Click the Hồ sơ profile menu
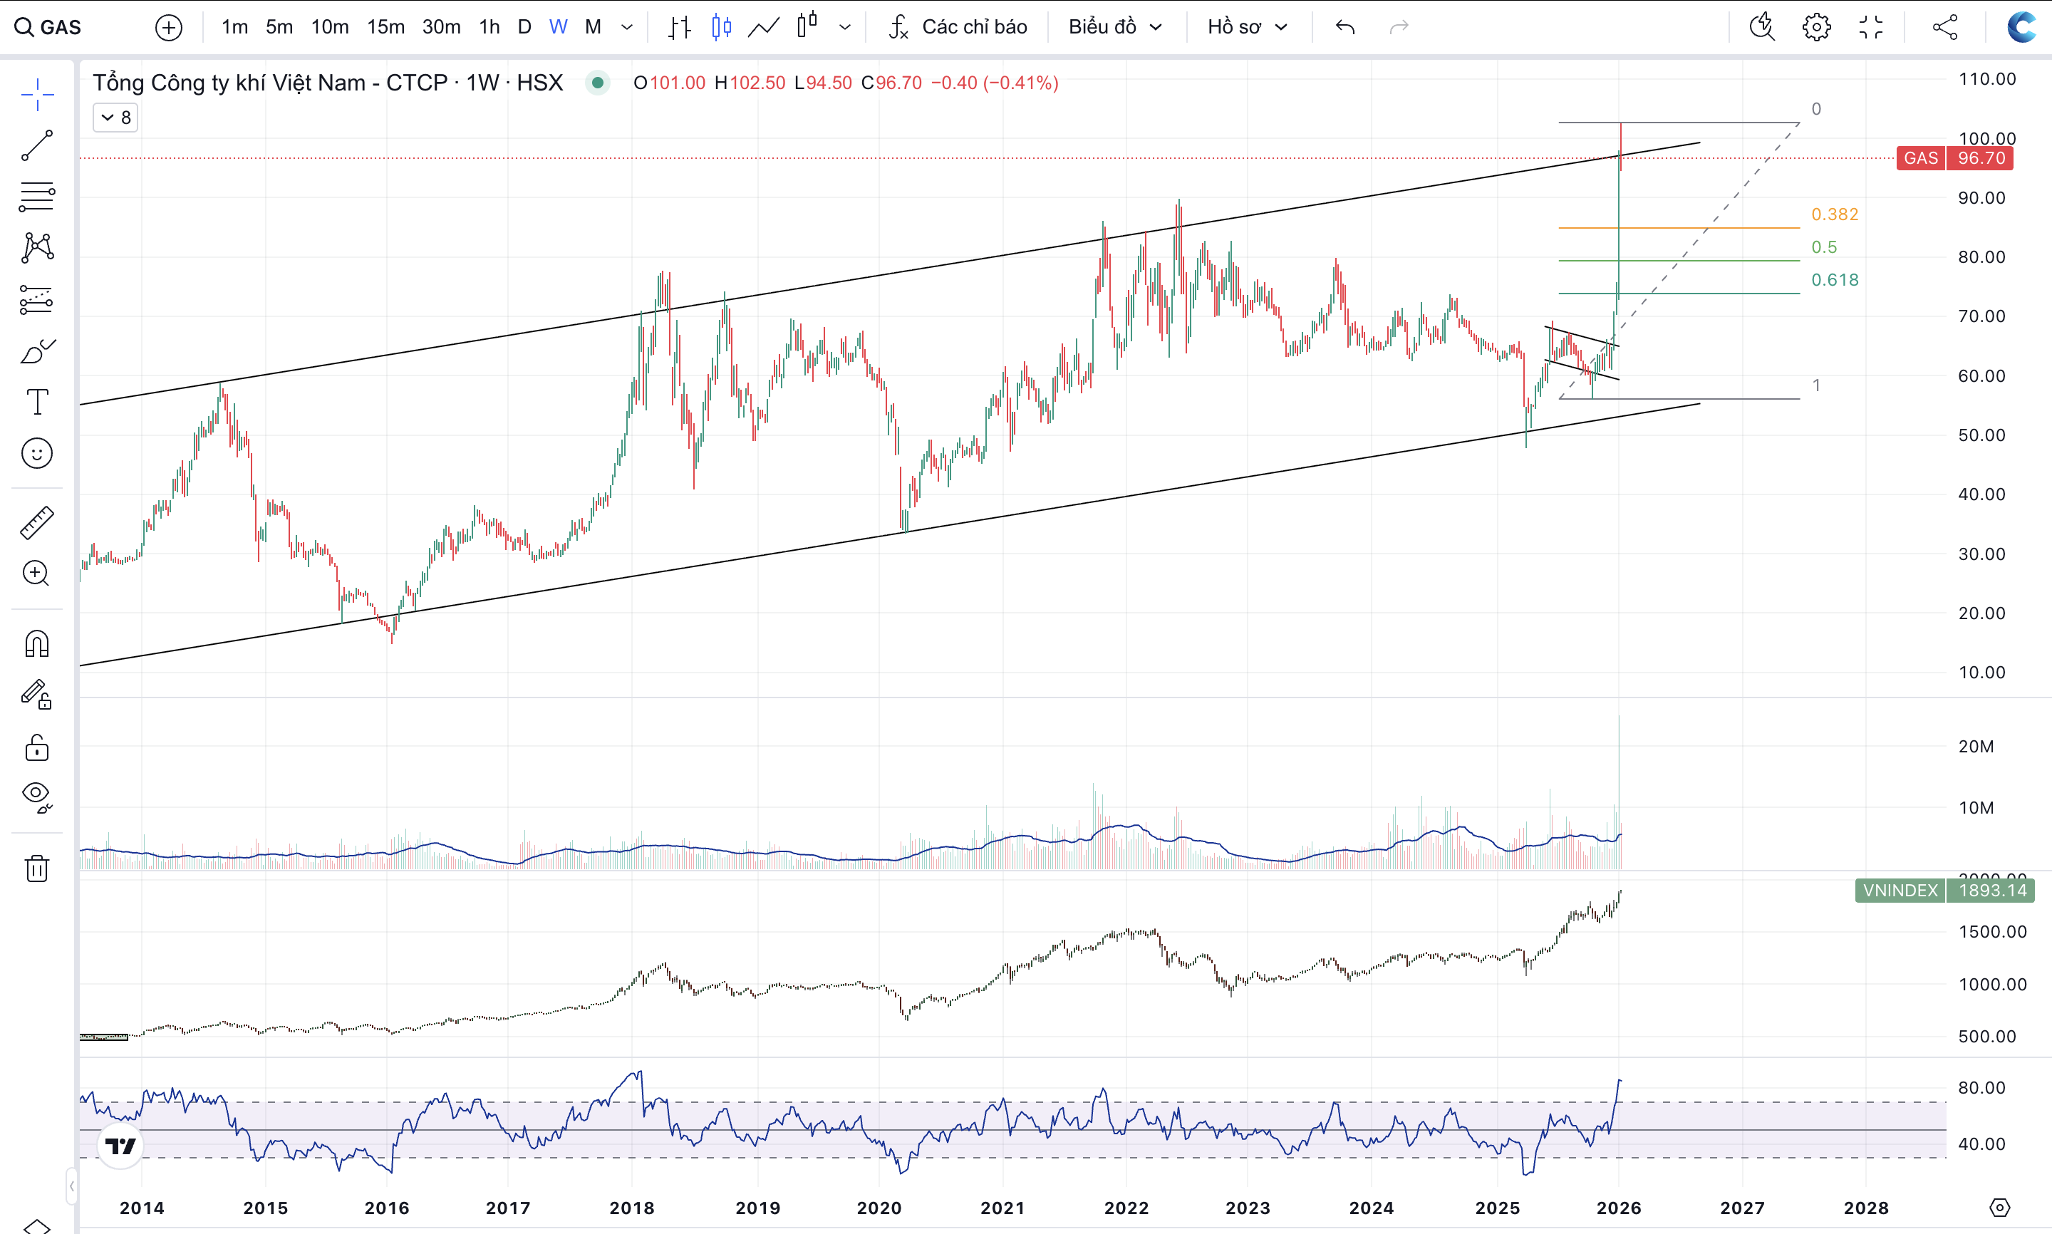This screenshot has height=1234, width=2052. pos(1246,26)
